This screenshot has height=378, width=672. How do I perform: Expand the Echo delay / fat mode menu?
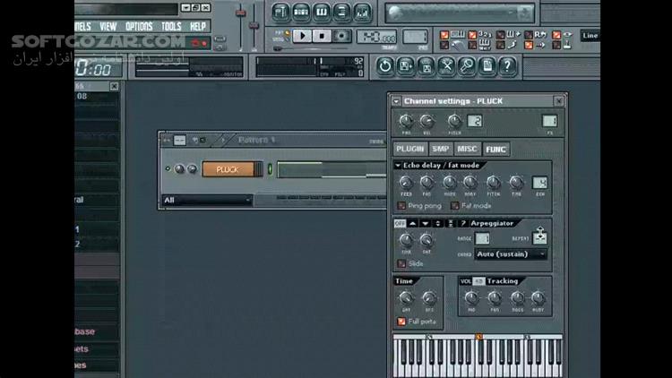pyautogui.click(x=398, y=166)
